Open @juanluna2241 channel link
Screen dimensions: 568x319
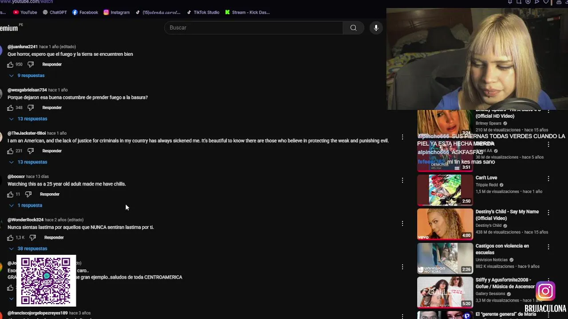[23, 47]
